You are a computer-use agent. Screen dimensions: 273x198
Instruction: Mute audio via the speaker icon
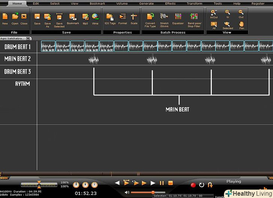[127, 192]
